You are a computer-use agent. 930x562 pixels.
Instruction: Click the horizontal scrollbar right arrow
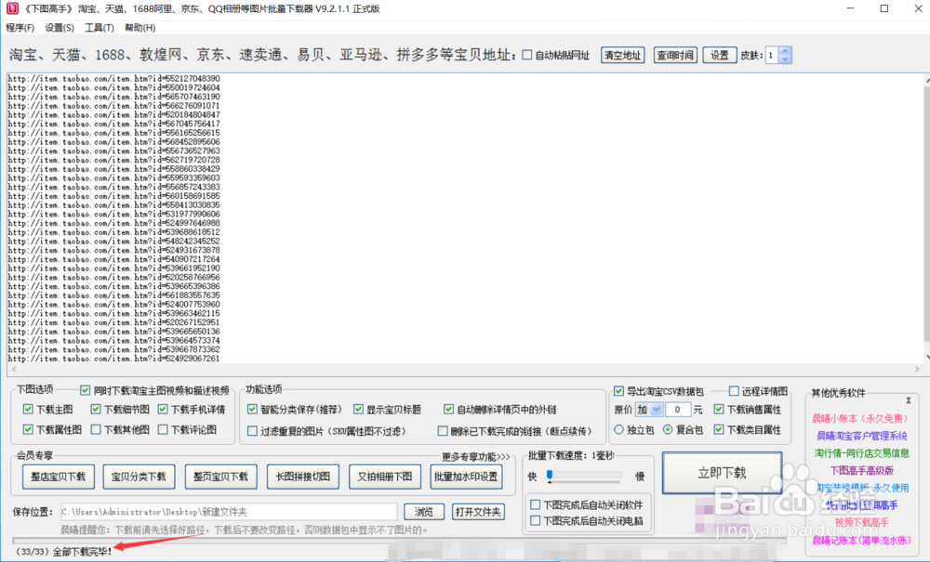917,370
